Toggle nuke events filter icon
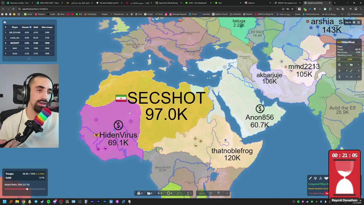Screen dimensions: 364x205 315,178
